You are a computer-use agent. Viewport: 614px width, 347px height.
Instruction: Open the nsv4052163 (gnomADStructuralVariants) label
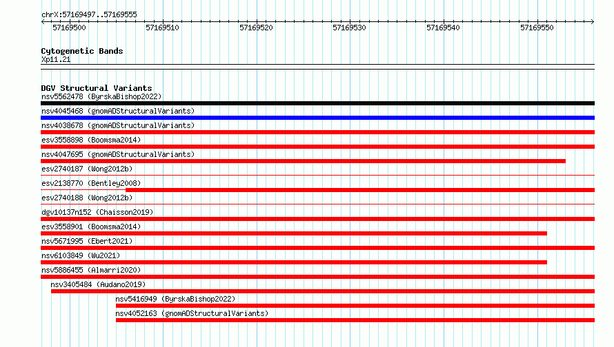[192, 313]
